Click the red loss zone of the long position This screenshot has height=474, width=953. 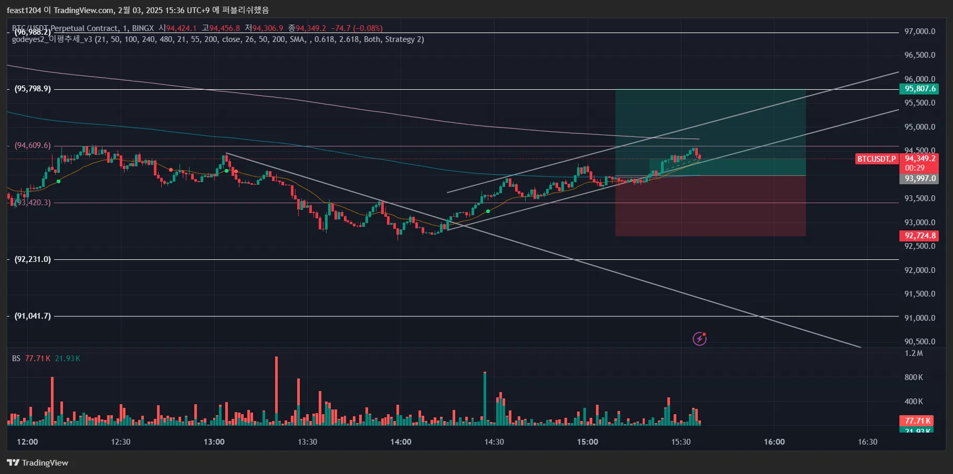[710, 206]
